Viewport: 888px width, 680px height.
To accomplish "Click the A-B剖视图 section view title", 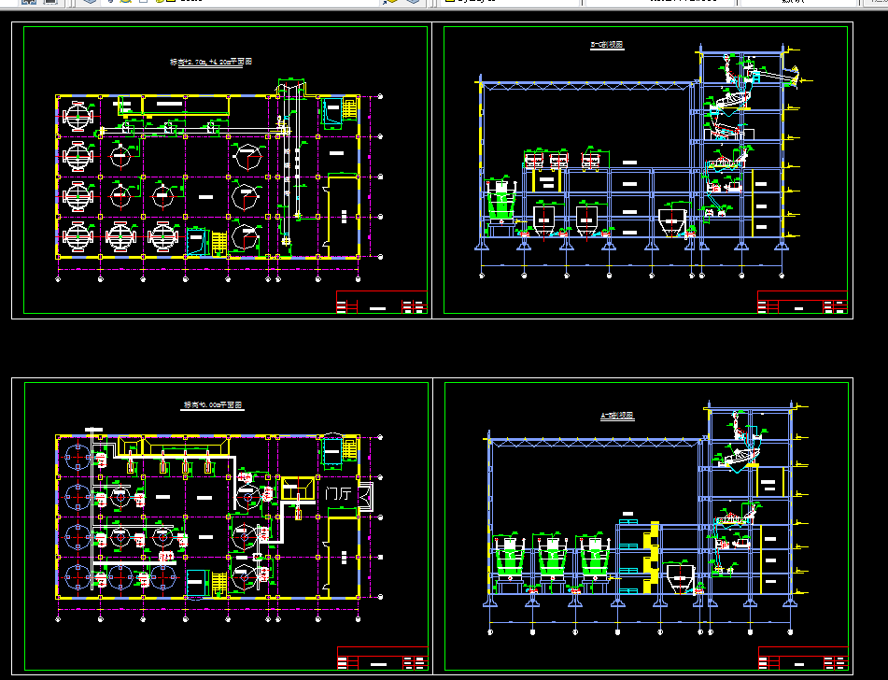I will [617, 416].
